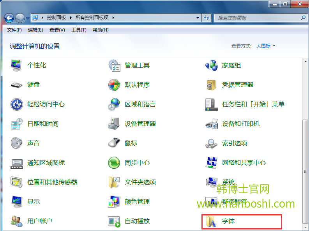The height and width of the screenshot is (231, 309).
Task: Open 区域和语言 globe icon
Action: point(114,104)
